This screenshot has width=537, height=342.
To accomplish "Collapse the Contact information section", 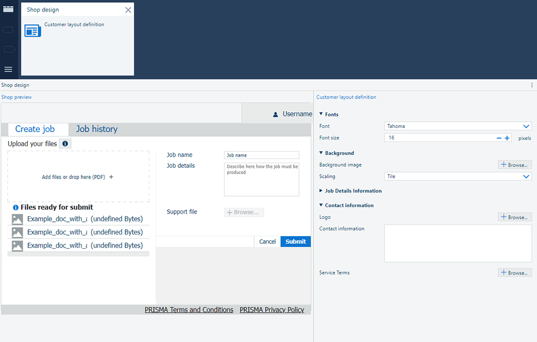I will click(x=321, y=205).
